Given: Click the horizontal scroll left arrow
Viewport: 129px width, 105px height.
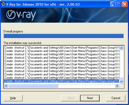Looking at the screenshot, I should pos(6,86).
